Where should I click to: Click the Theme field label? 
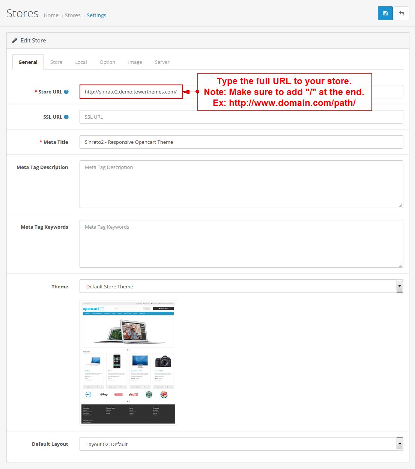pyautogui.click(x=60, y=287)
